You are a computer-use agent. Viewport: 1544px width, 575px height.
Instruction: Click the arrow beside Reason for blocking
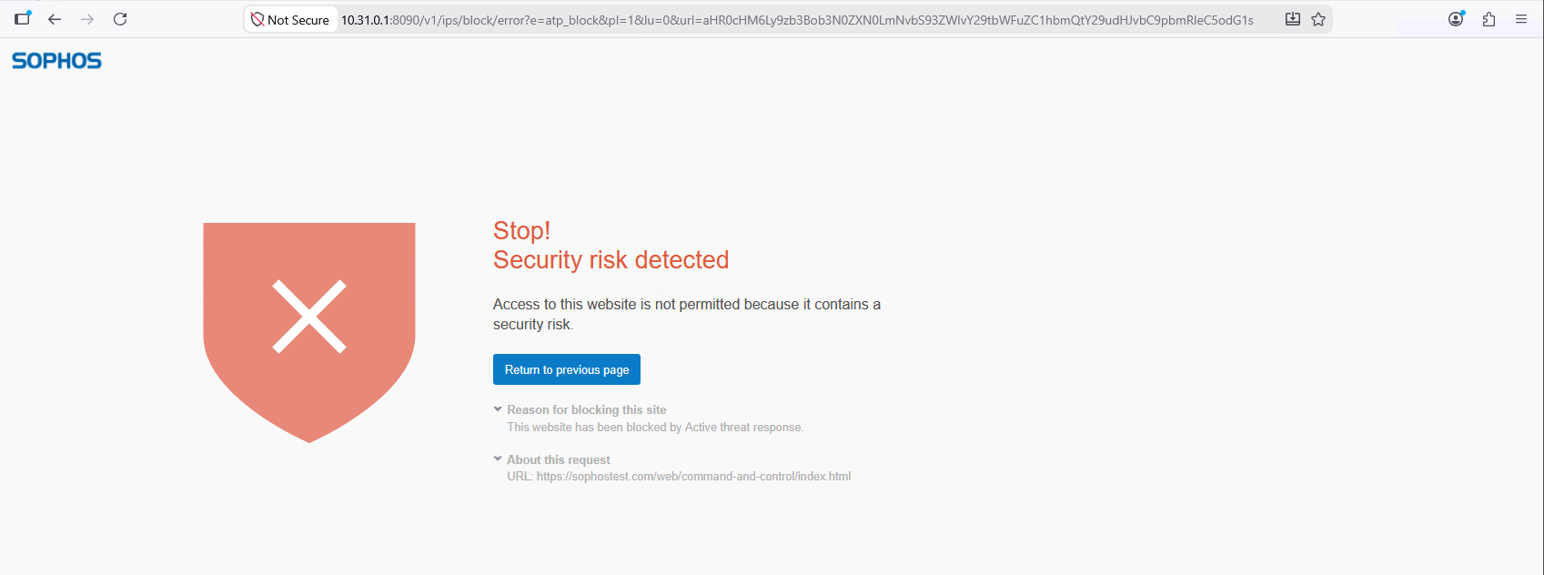[498, 409]
